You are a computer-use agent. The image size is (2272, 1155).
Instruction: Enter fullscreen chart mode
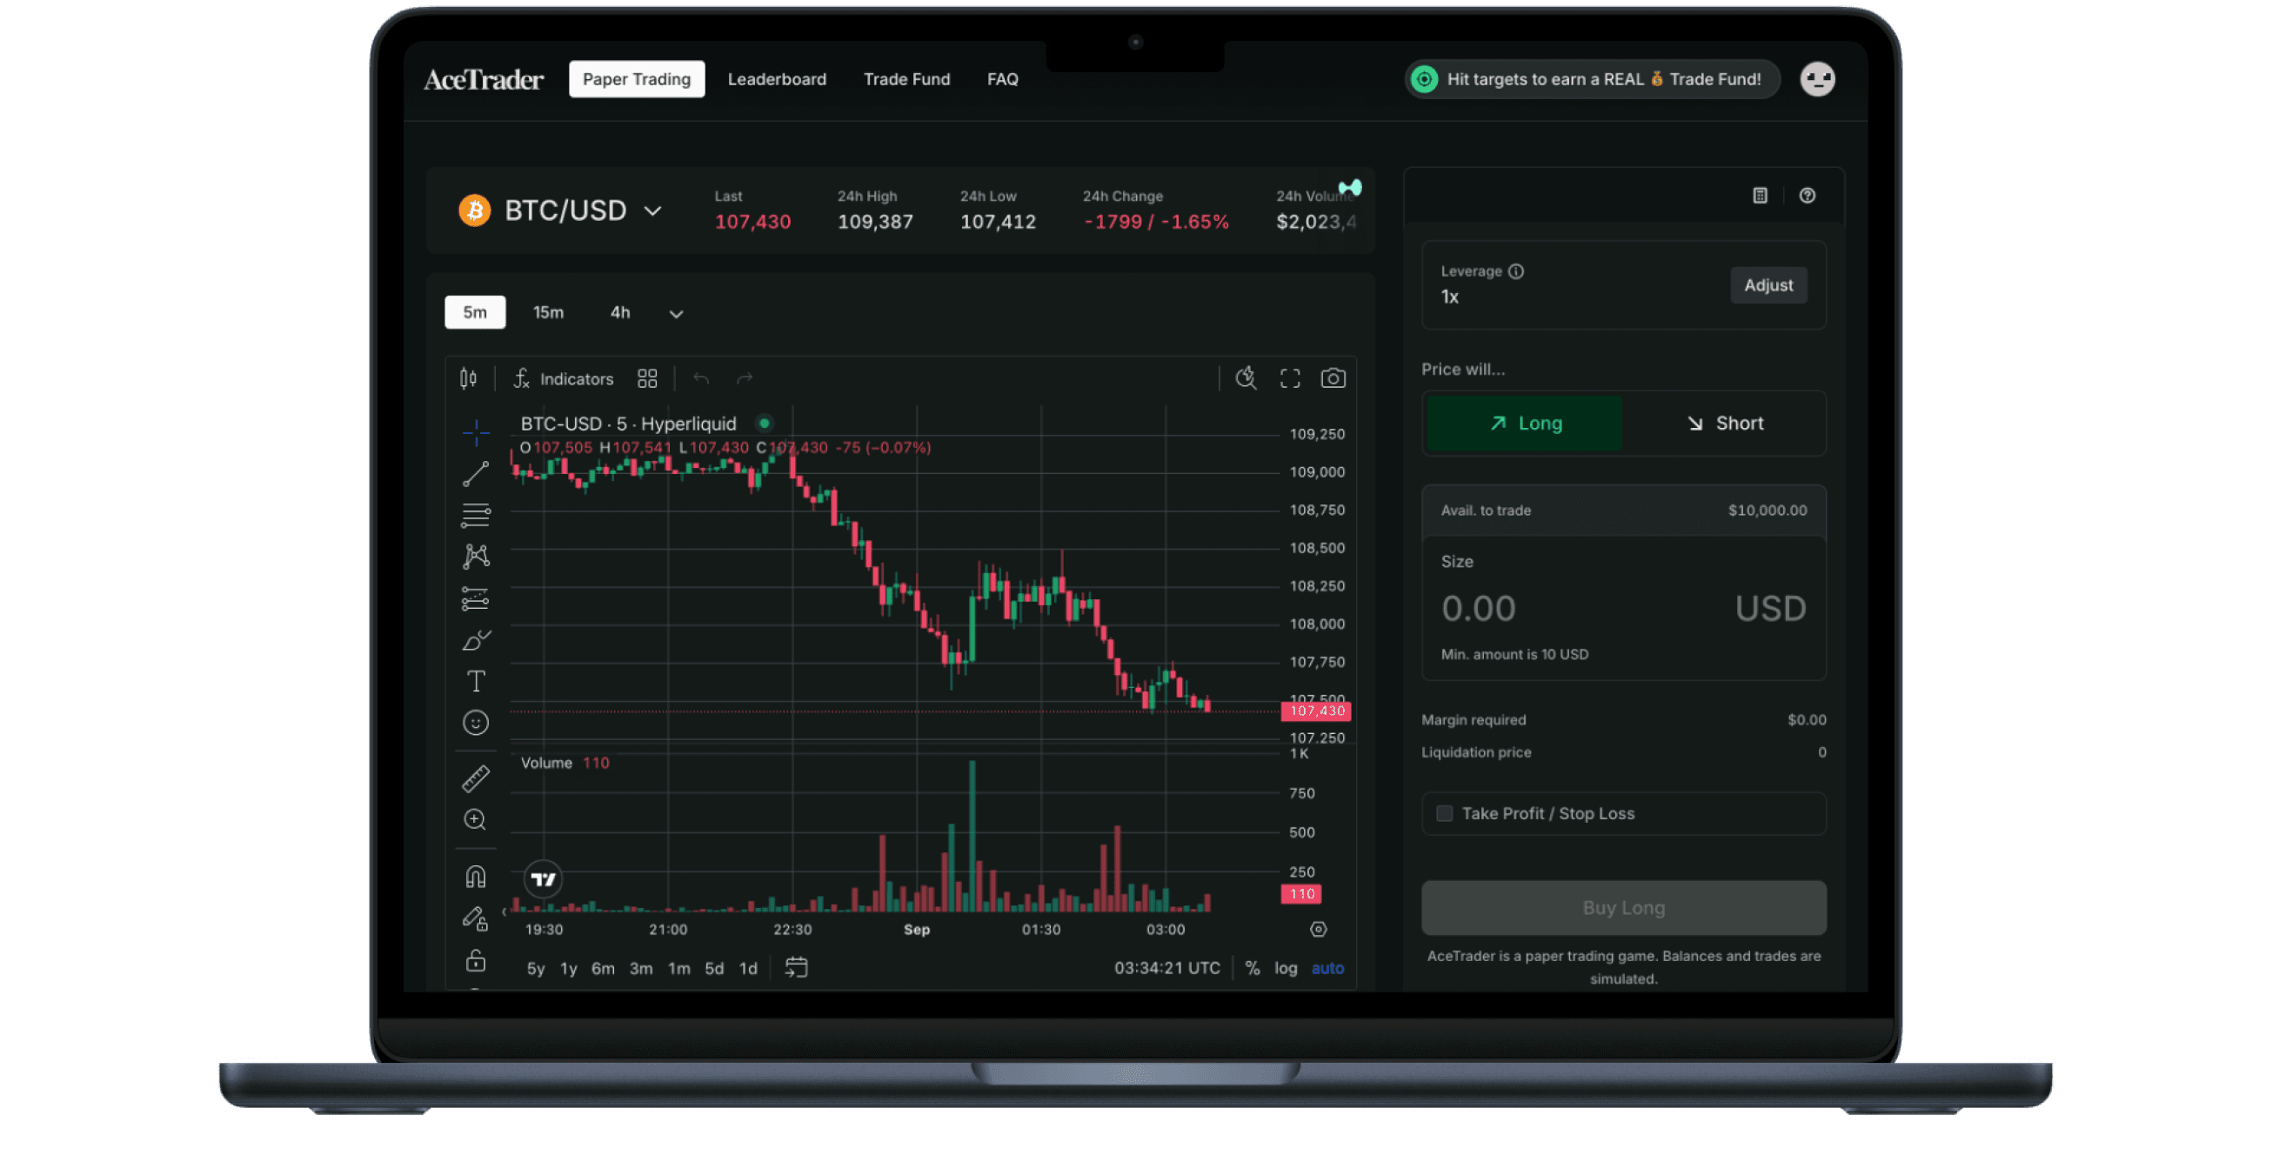click(1289, 378)
